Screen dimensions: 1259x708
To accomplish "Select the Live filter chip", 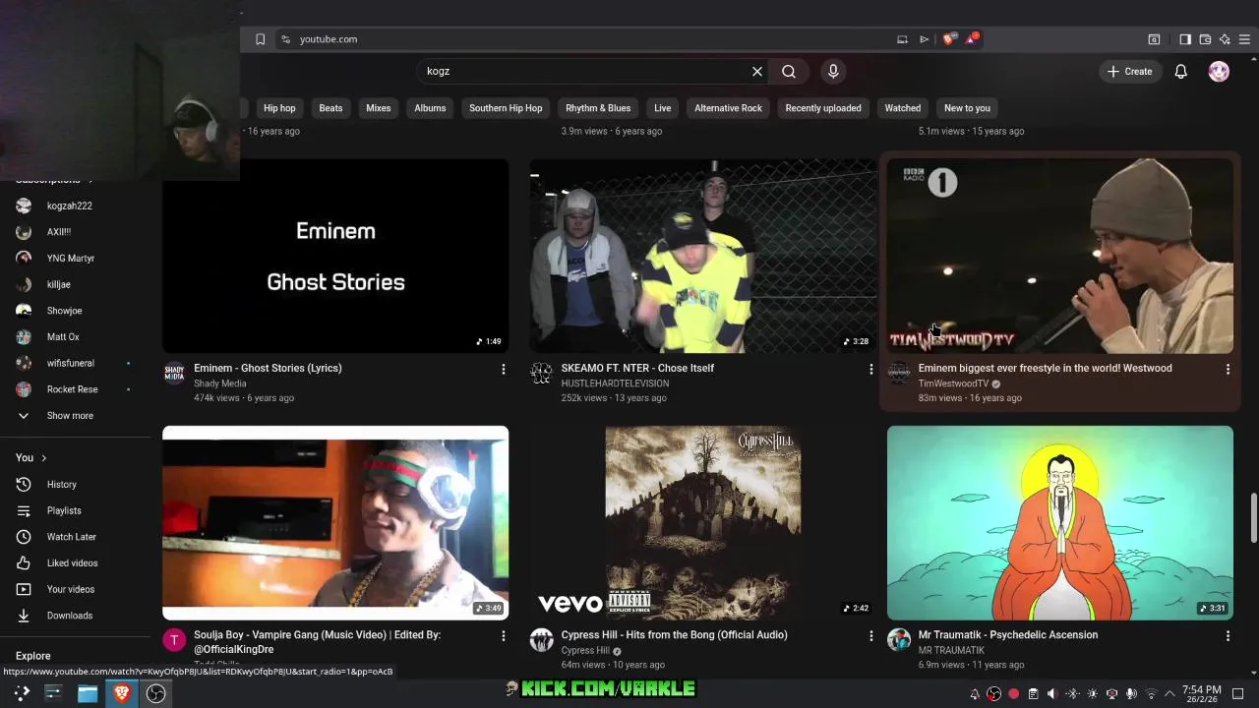I will 663,108.
